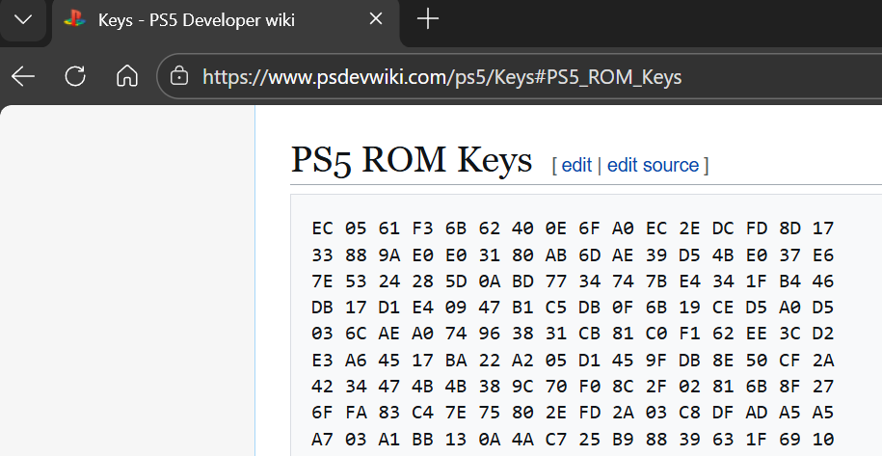Open a new browser tab
The height and width of the screenshot is (456, 882).
point(427,19)
